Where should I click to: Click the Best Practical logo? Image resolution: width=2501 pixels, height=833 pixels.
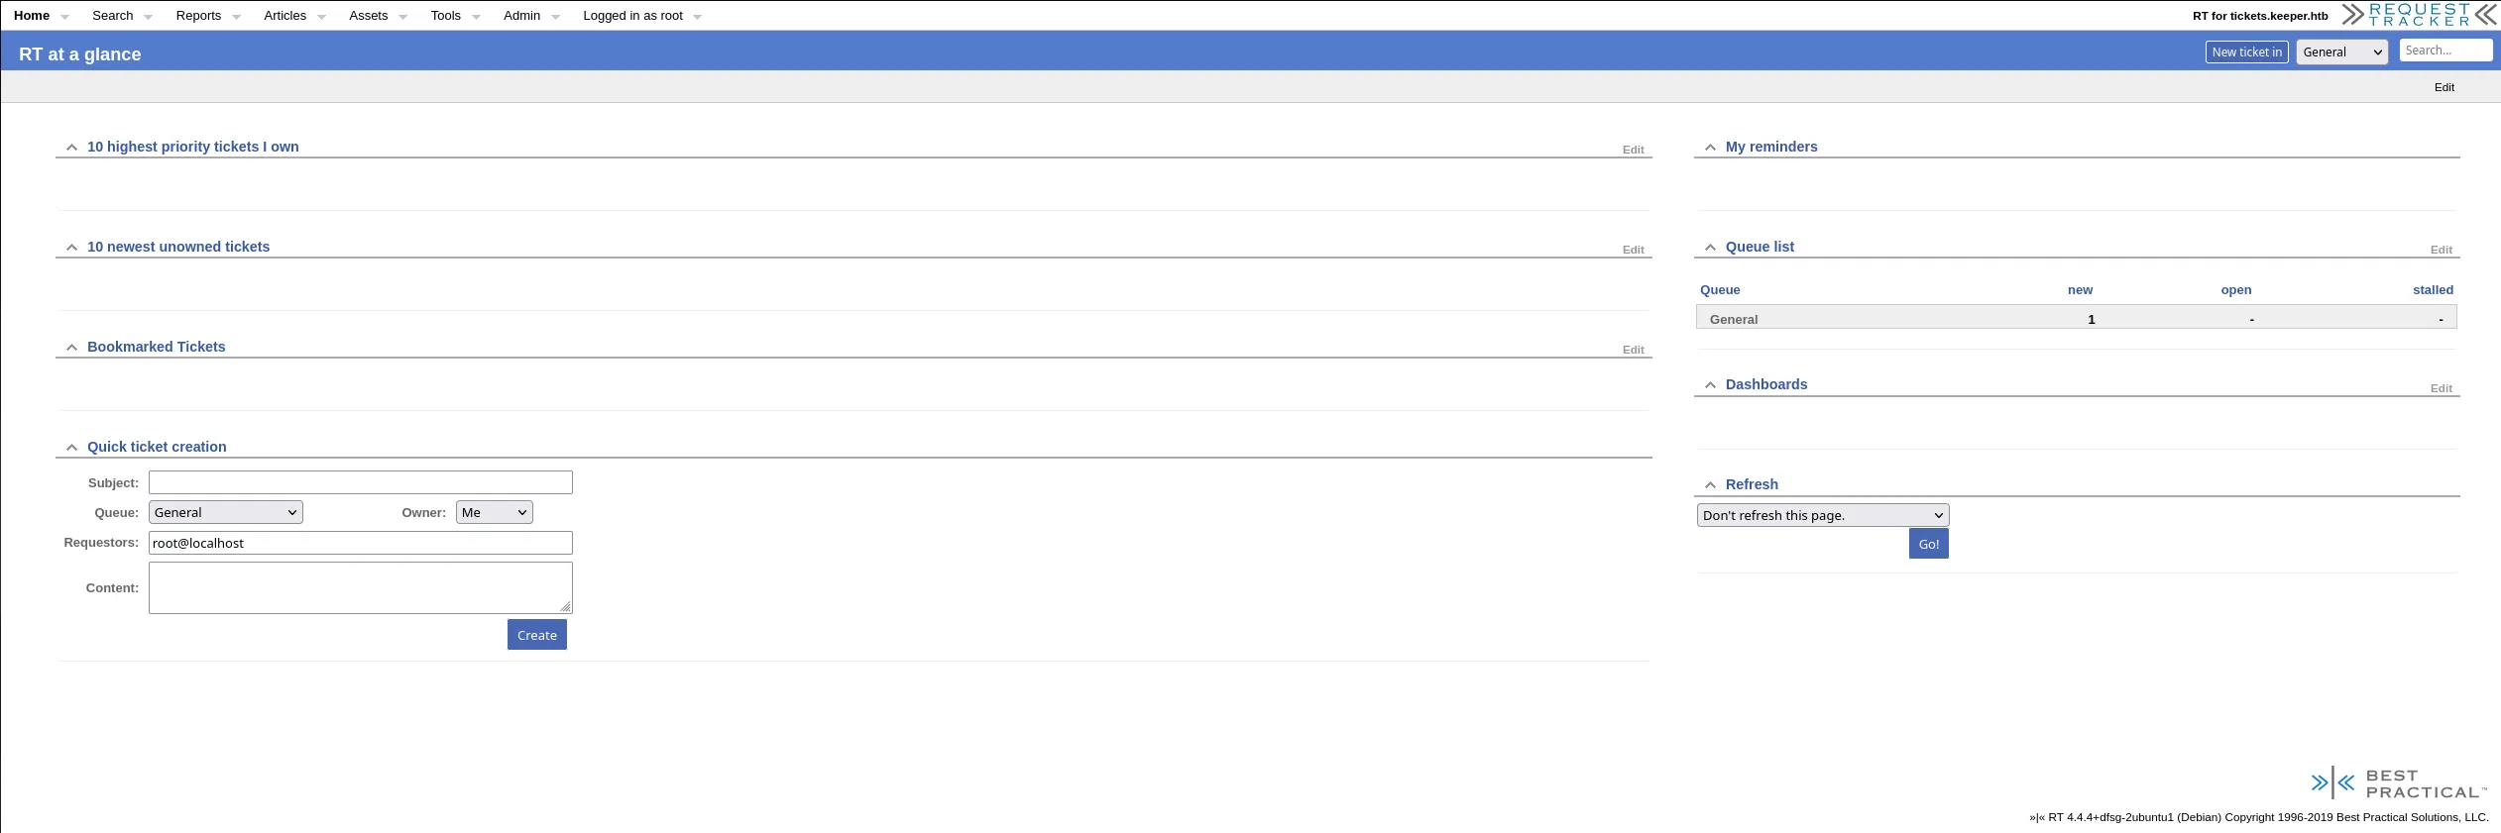[x=2399, y=783]
